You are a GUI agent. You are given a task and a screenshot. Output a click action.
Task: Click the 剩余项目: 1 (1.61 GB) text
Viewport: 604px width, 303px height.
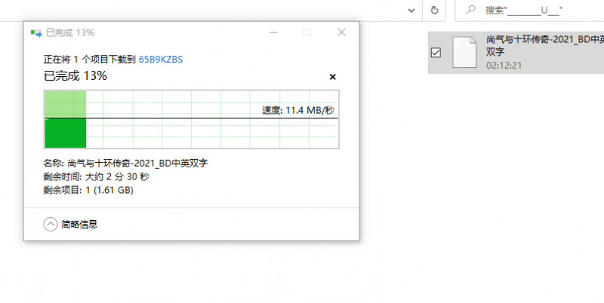pos(88,190)
